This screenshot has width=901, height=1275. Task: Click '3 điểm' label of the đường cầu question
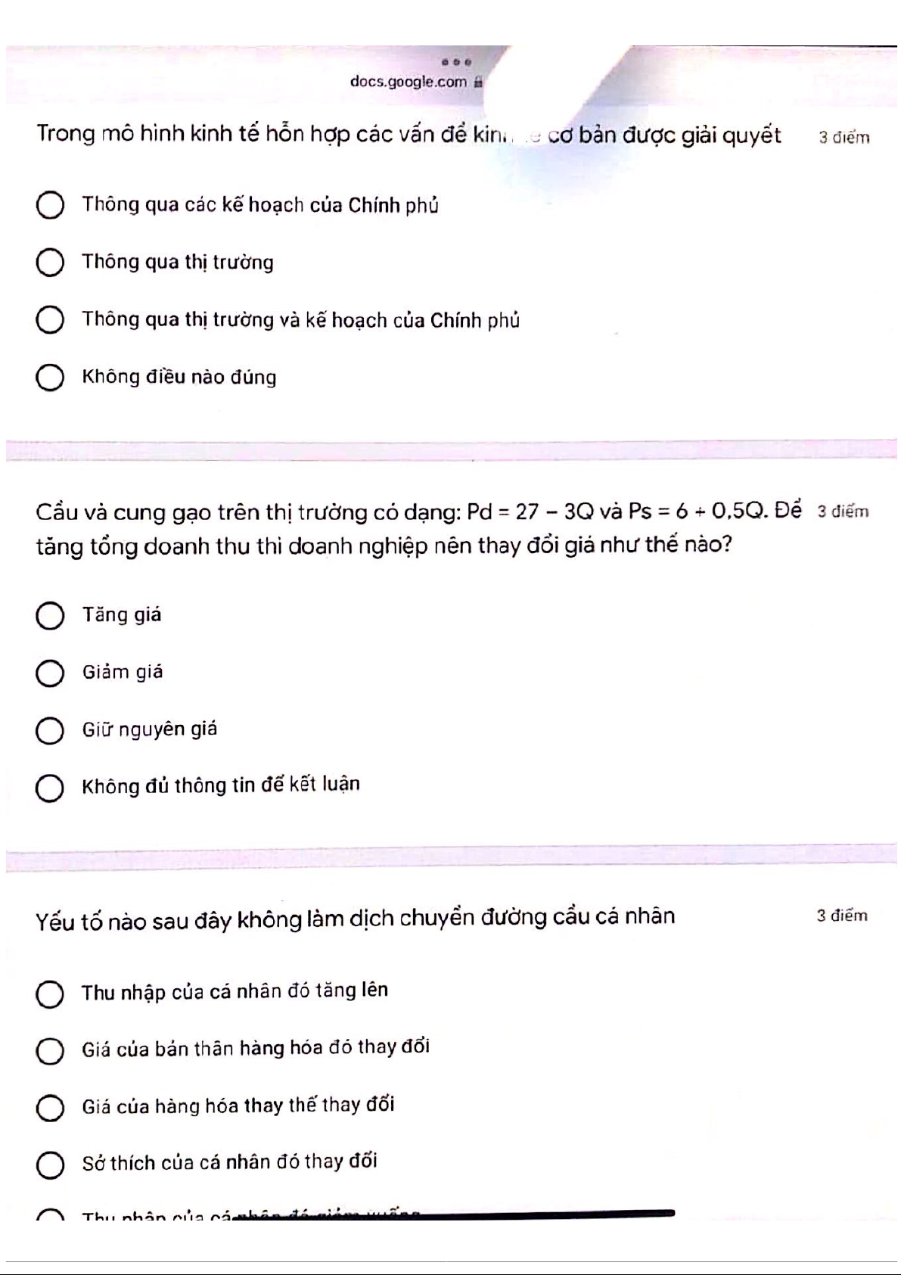[841, 916]
